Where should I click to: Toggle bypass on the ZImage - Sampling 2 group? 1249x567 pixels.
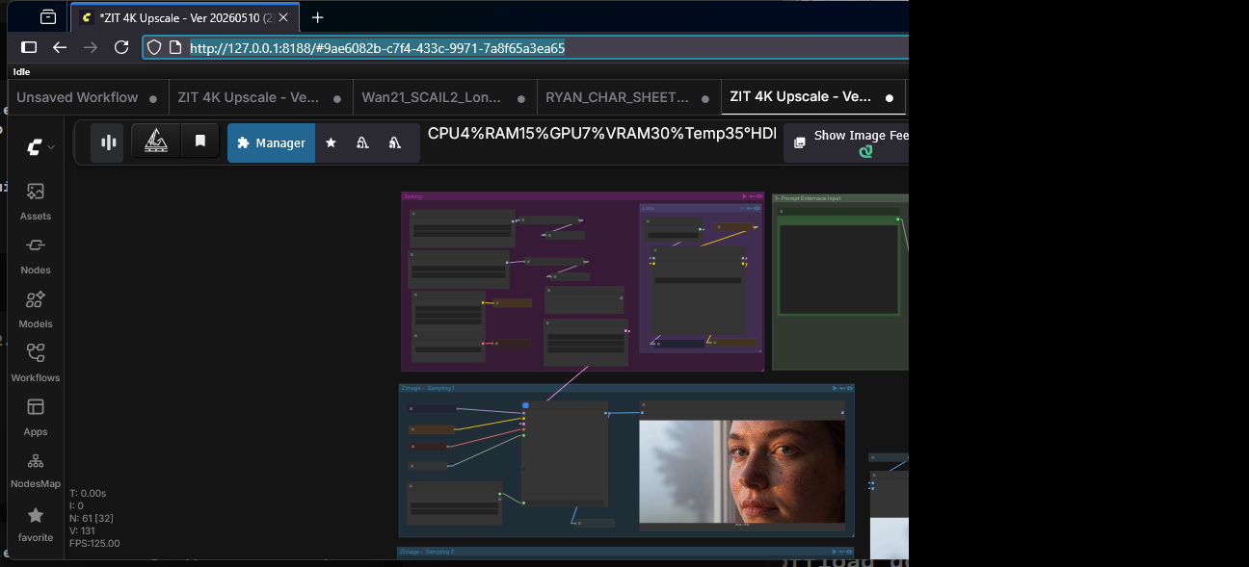(842, 552)
